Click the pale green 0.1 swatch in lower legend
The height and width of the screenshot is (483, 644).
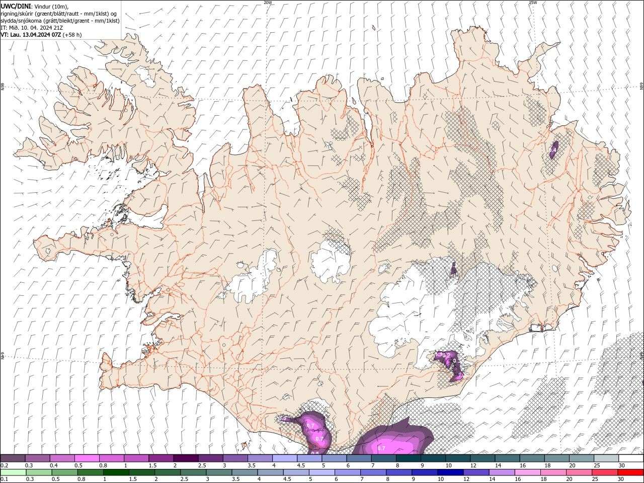click(13, 472)
